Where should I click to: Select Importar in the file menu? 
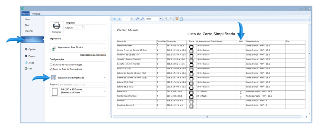pos(29,31)
